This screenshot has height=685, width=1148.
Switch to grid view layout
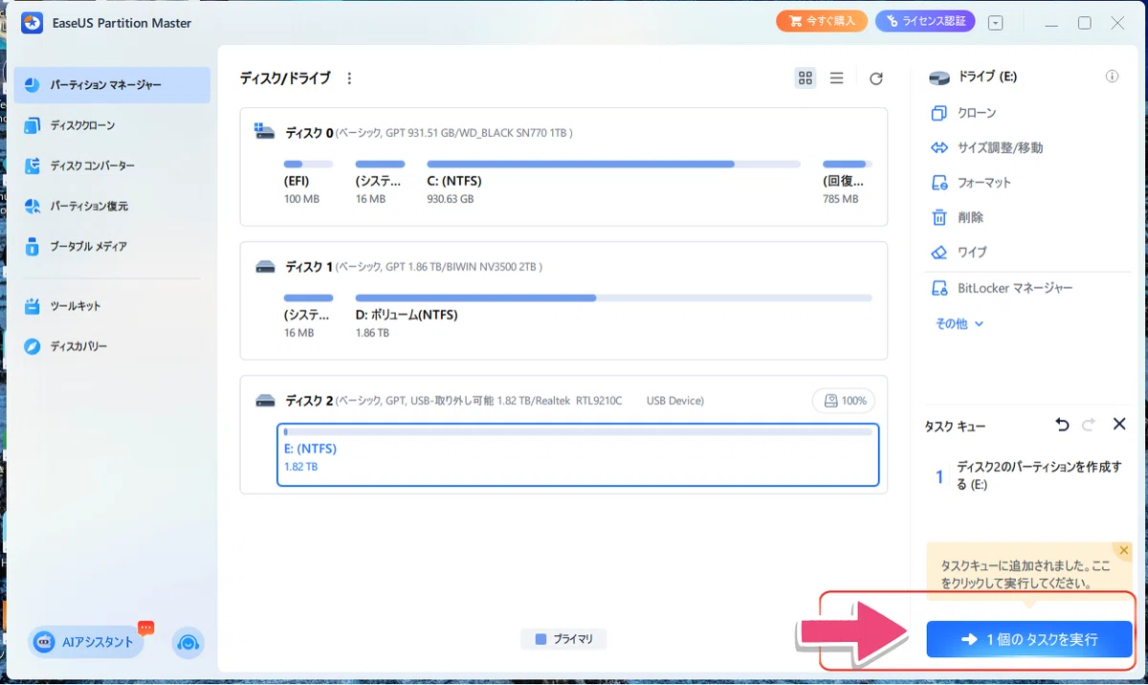806,78
